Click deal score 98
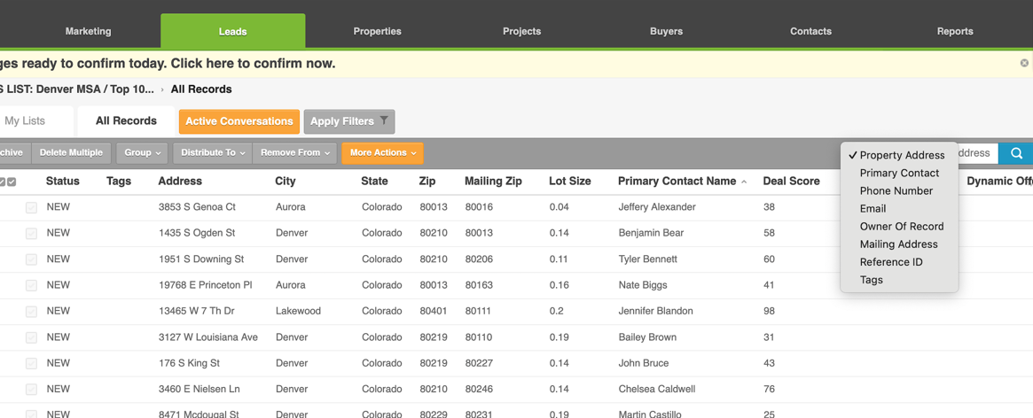 tap(769, 311)
